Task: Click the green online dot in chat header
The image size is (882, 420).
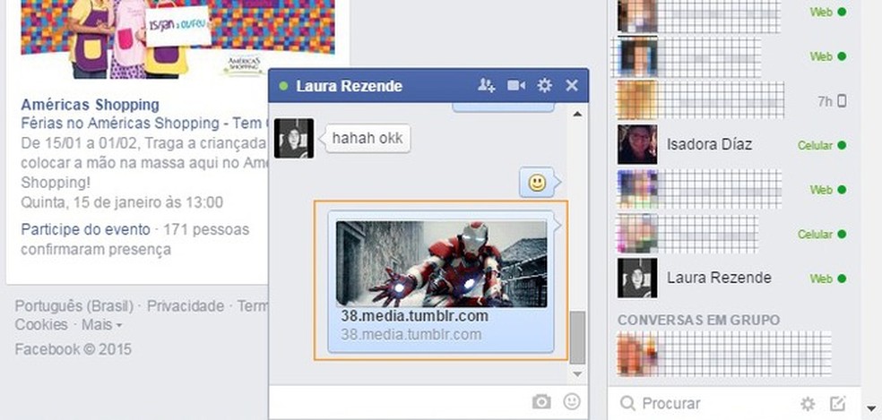Action: [x=283, y=86]
